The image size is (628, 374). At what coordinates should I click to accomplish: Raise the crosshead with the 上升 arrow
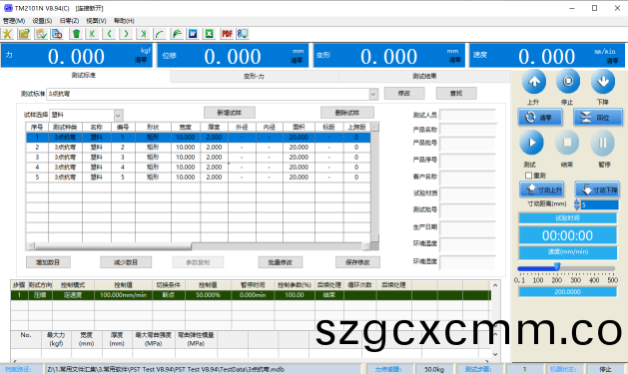pos(534,82)
